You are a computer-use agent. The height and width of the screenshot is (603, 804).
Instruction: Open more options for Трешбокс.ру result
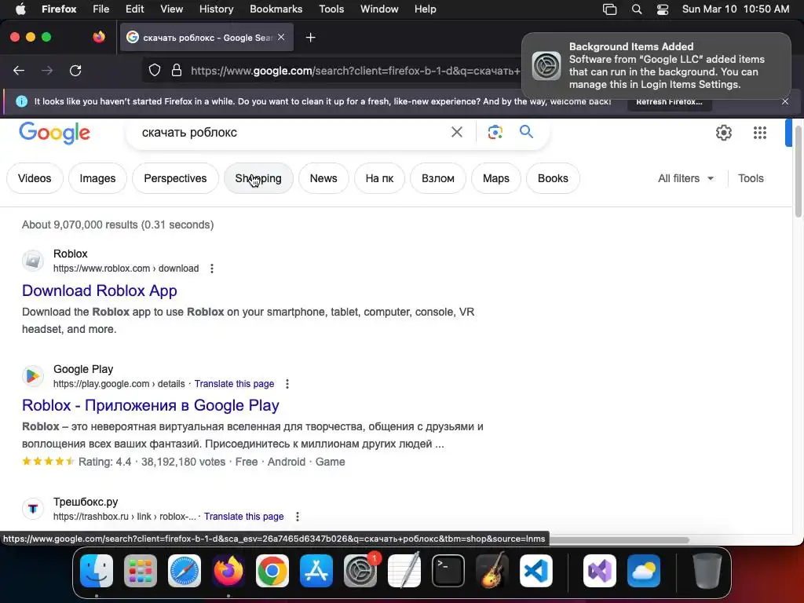[298, 517]
